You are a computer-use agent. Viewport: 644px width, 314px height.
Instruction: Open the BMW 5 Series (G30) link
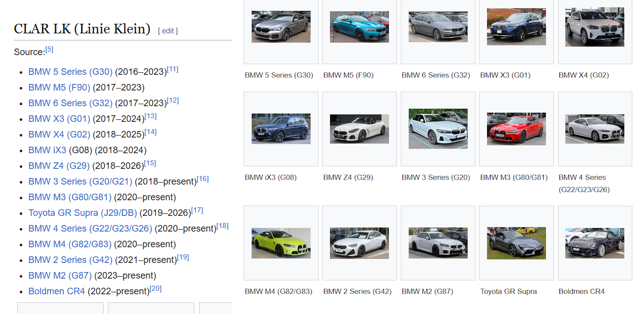[70, 72]
